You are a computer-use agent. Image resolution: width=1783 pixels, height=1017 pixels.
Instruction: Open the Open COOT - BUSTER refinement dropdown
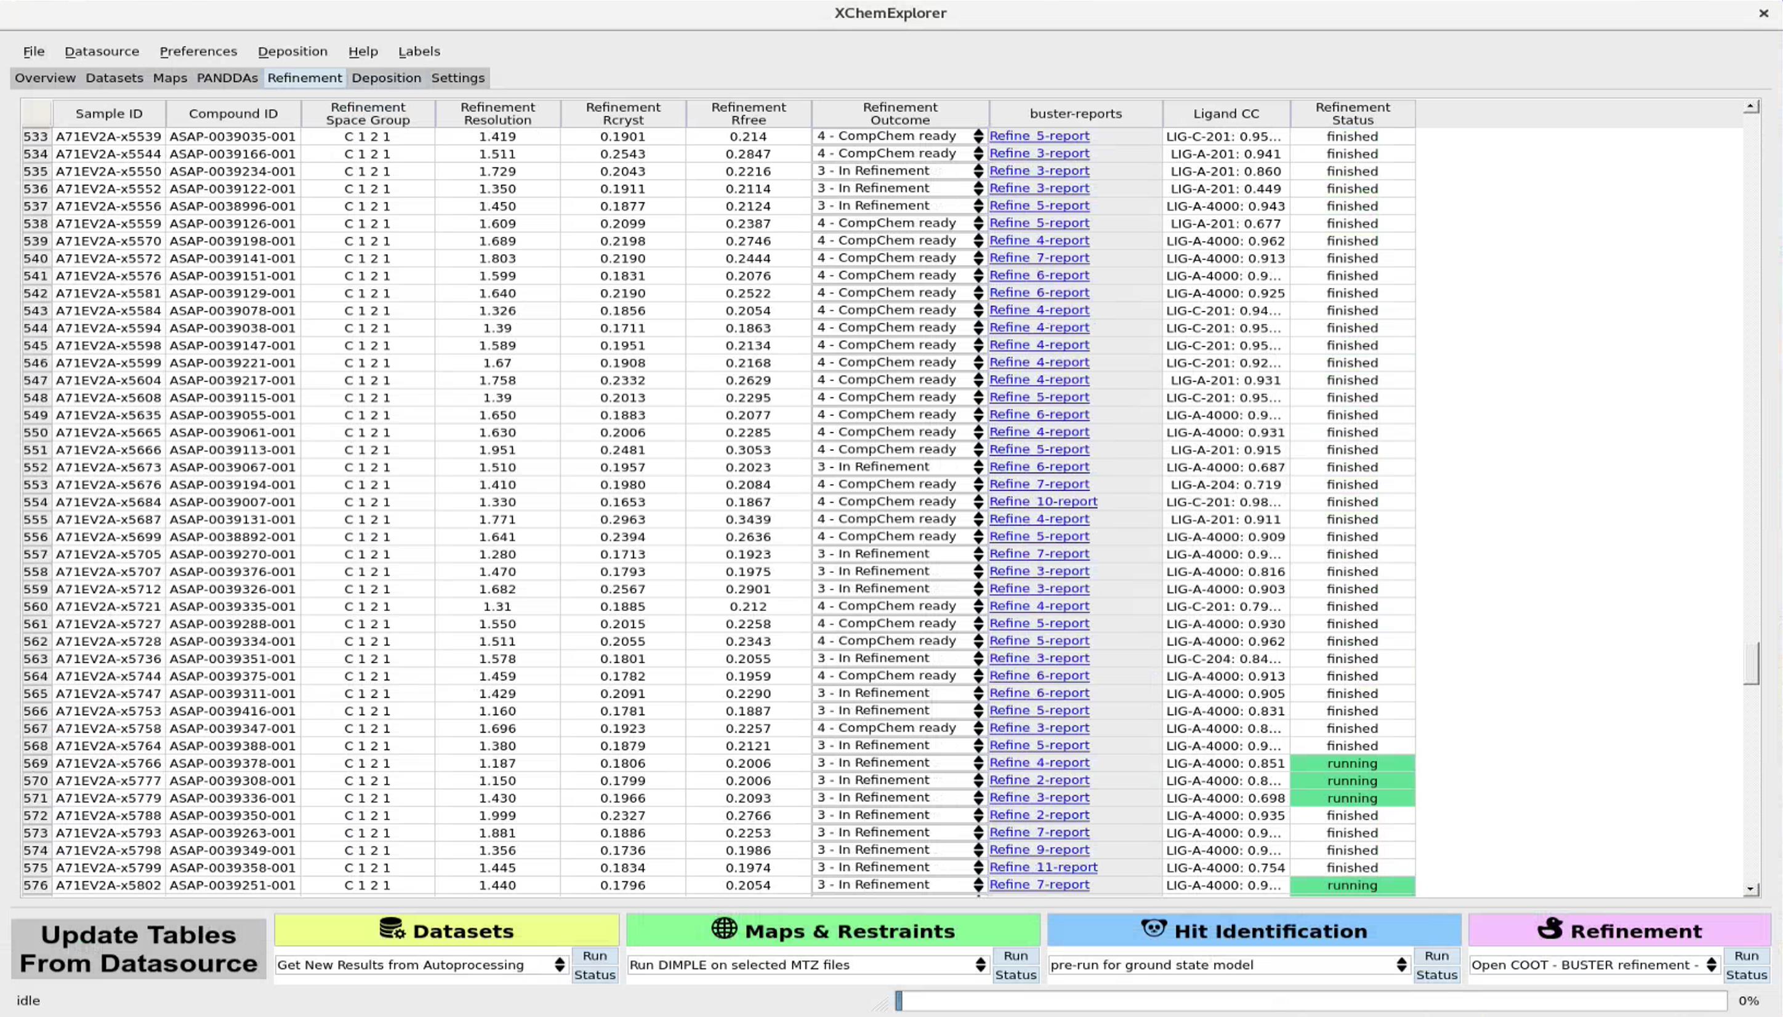tap(1595, 965)
